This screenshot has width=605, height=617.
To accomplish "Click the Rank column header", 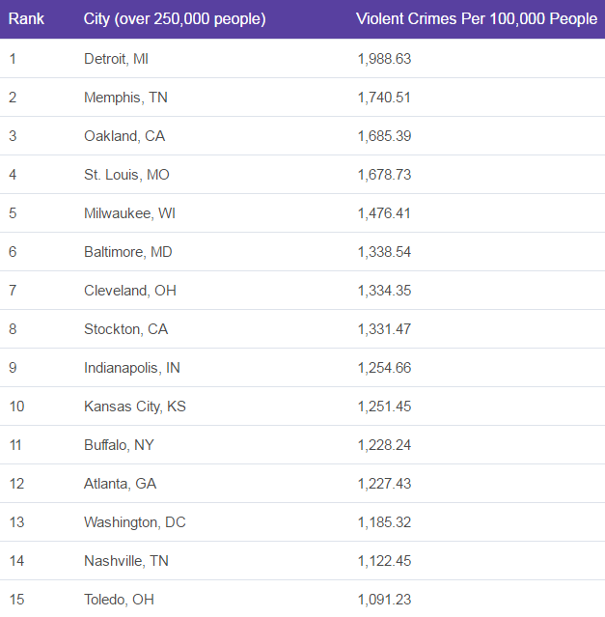I will click(x=26, y=19).
